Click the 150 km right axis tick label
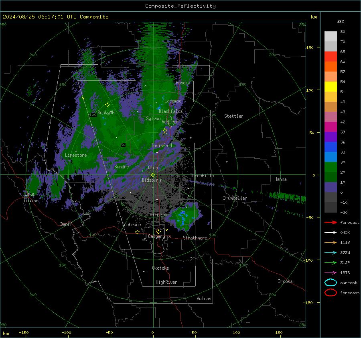The width and height of the screenshot is (361, 338). point(310,47)
